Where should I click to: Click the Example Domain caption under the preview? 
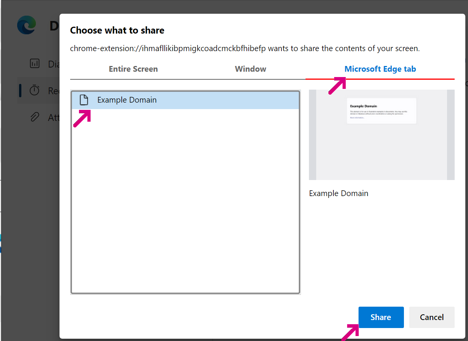click(338, 193)
